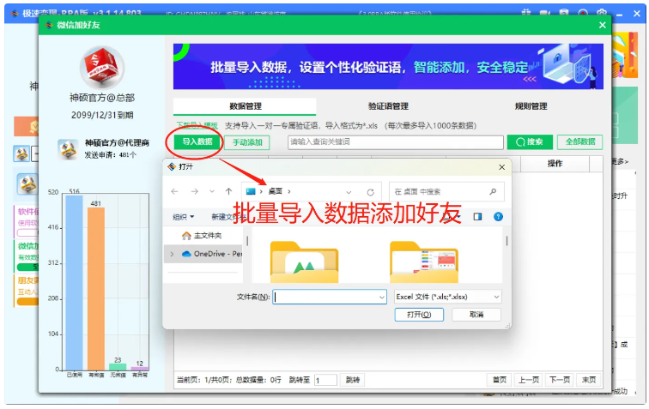Click the 取消 button
This screenshot has height=409, width=649.
476,315
